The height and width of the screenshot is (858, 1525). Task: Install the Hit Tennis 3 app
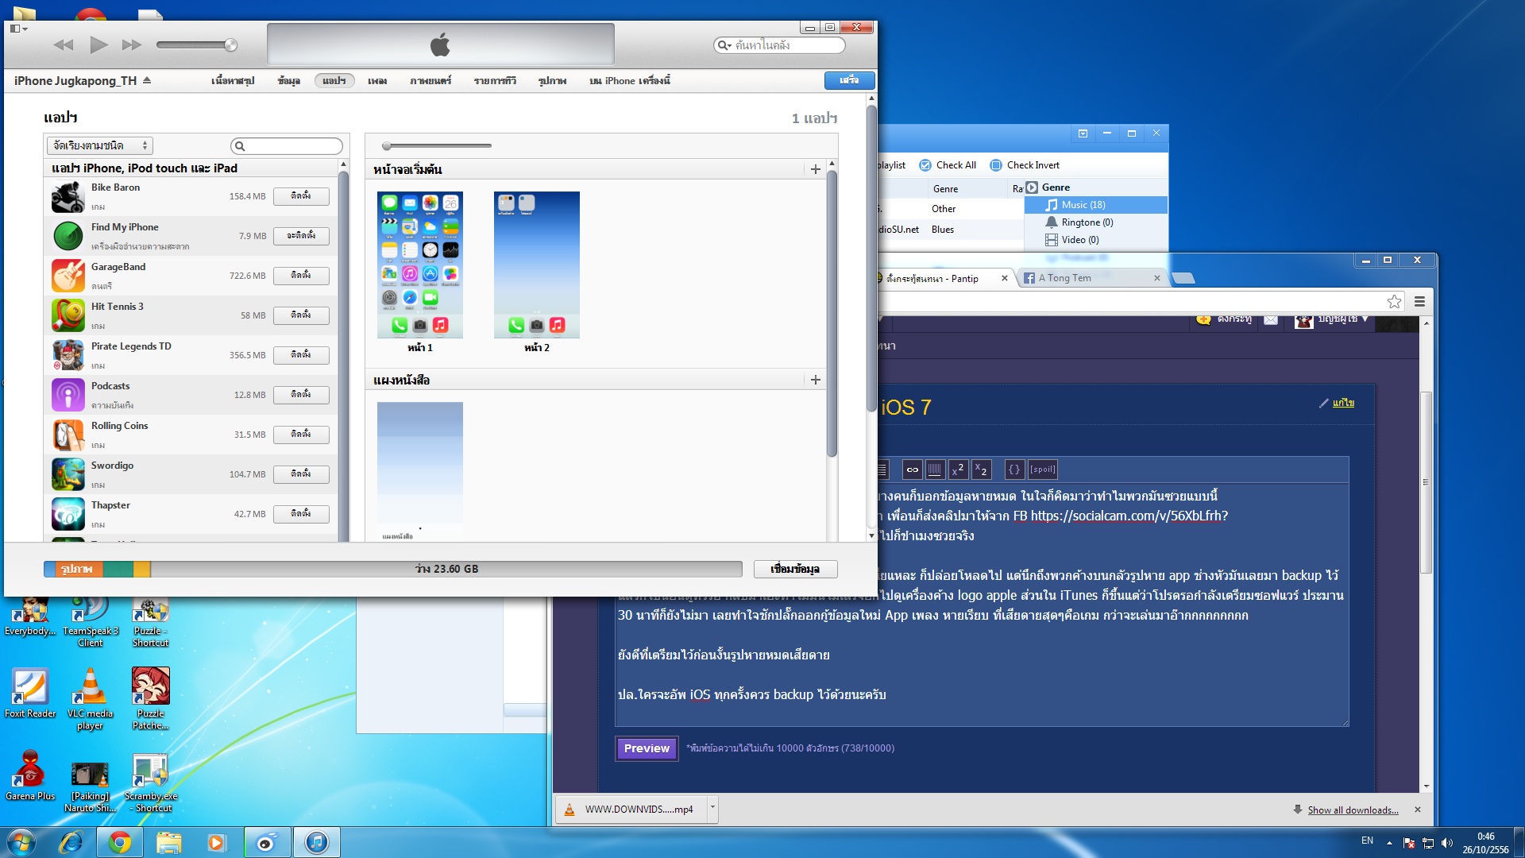(301, 315)
